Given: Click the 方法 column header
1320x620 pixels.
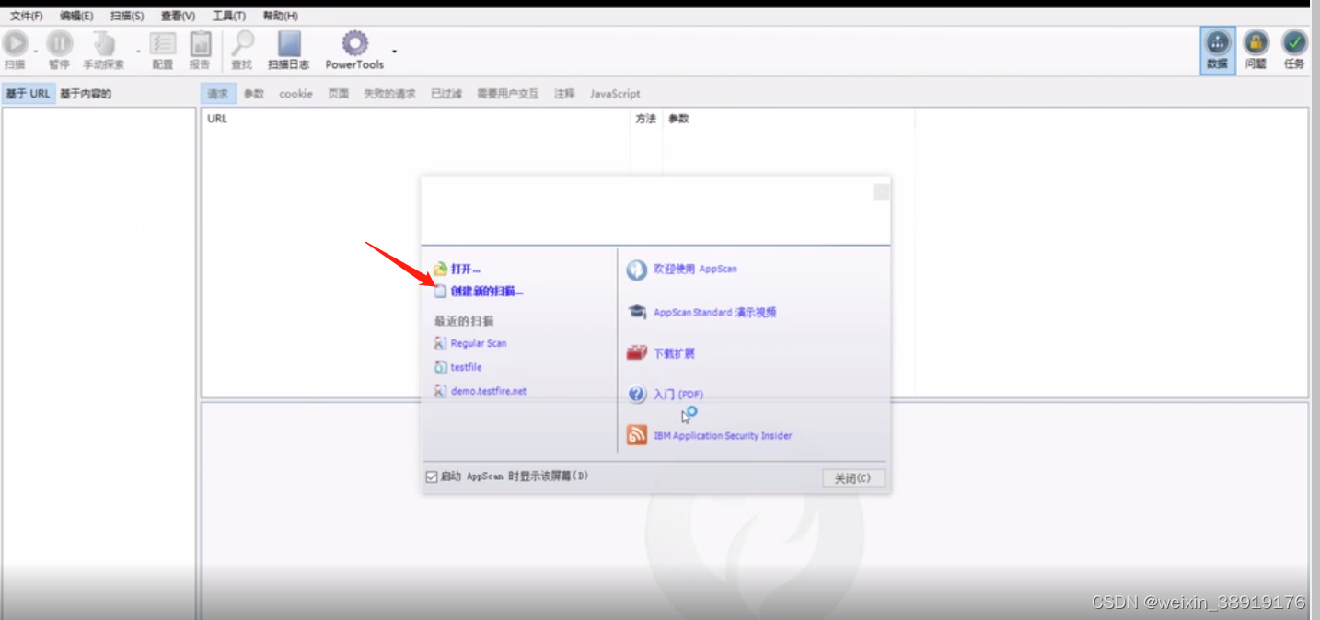Looking at the screenshot, I should click(646, 119).
